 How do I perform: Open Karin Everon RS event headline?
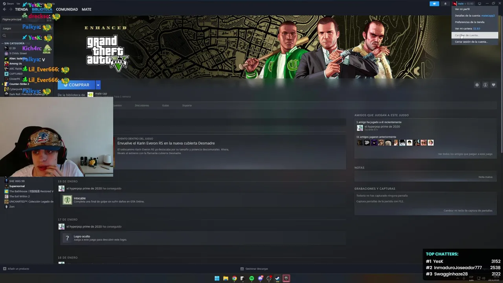click(166, 143)
